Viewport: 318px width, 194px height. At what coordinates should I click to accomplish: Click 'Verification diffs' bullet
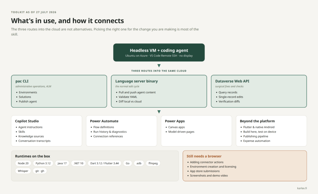[x=229, y=102]
